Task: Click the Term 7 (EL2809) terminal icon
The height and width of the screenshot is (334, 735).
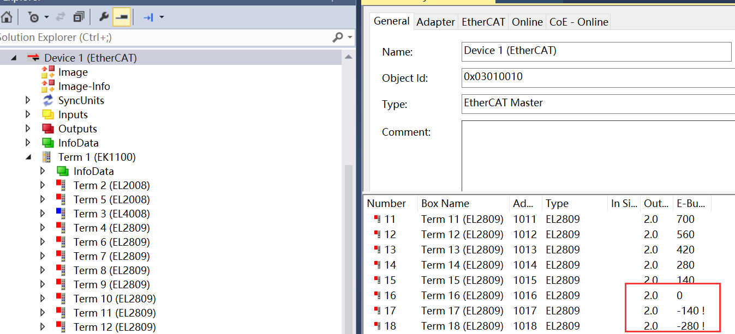Action: coord(61,256)
